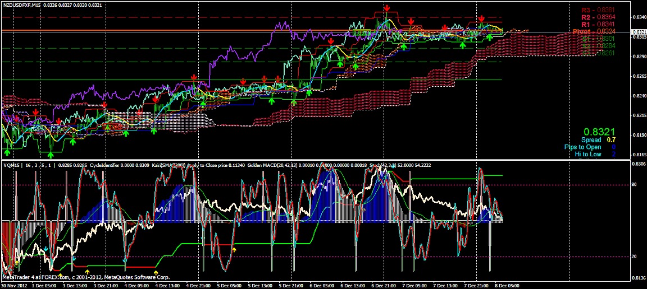Click the highest red down arrow signal
This screenshot has width=647, height=289.
click(388, 7)
